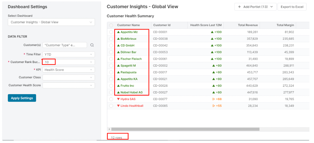This screenshot has height=143, width=314.
Task: Click total revenue value 28,234
Action: [x=253, y=106]
